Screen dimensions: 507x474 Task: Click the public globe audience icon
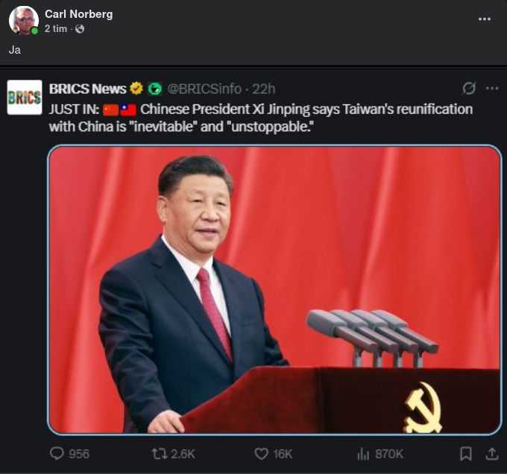coord(80,29)
